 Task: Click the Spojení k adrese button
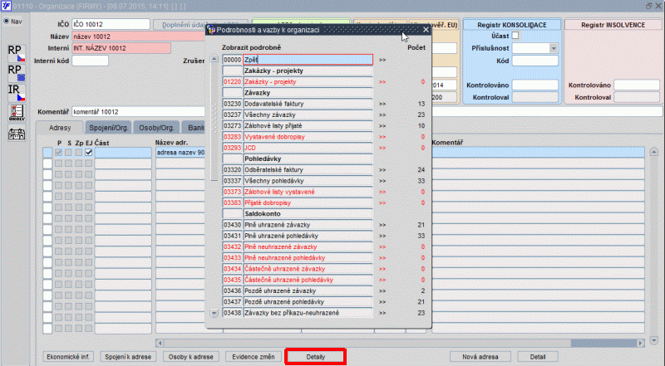click(128, 357)
